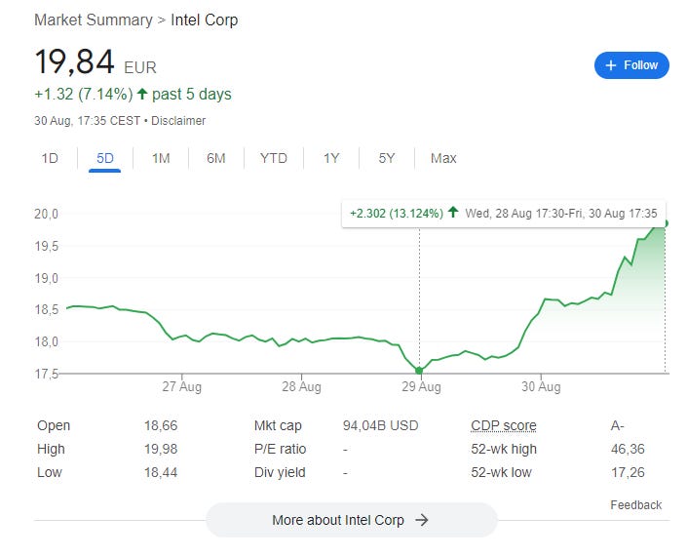Click the Follow button

pos(631,65)
